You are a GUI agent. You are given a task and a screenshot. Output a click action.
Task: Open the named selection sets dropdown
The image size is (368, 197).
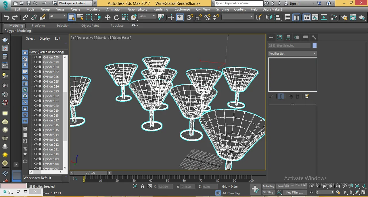(x=238, y=17)
